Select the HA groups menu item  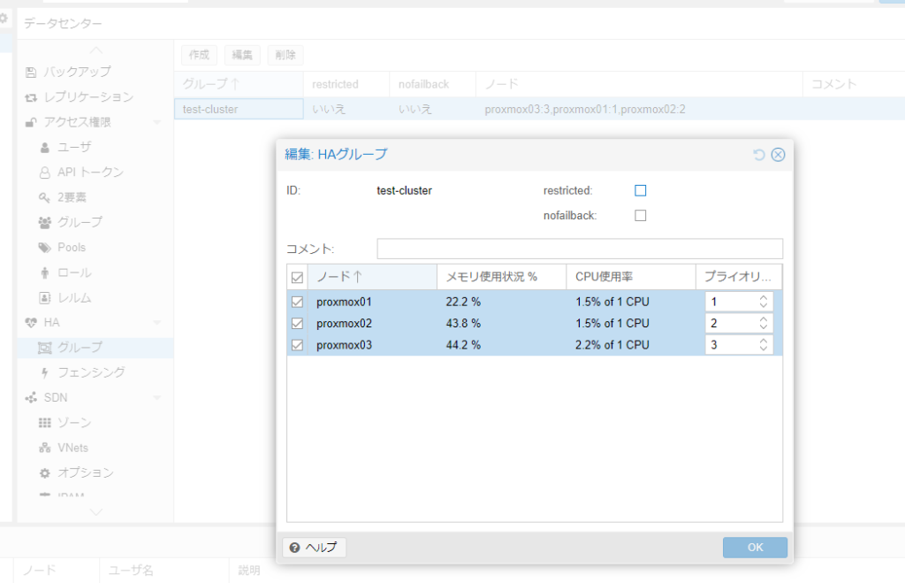tap(80, 348)
